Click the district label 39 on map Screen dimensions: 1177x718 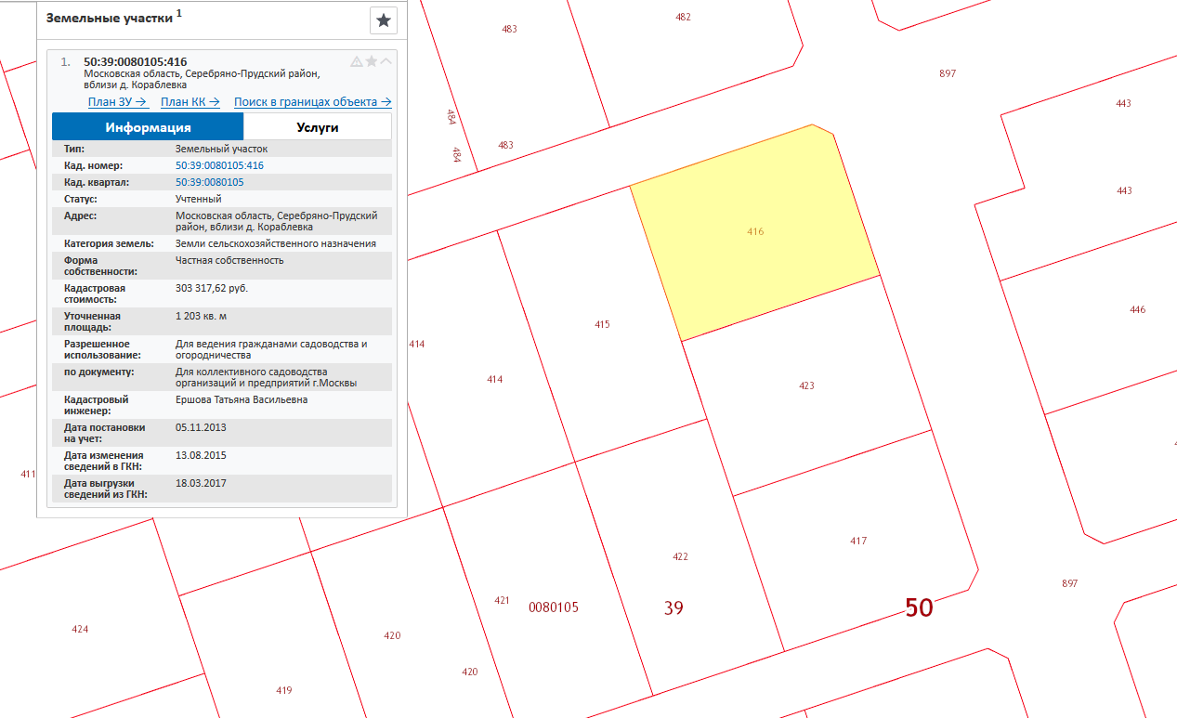[x=674, y=608]
